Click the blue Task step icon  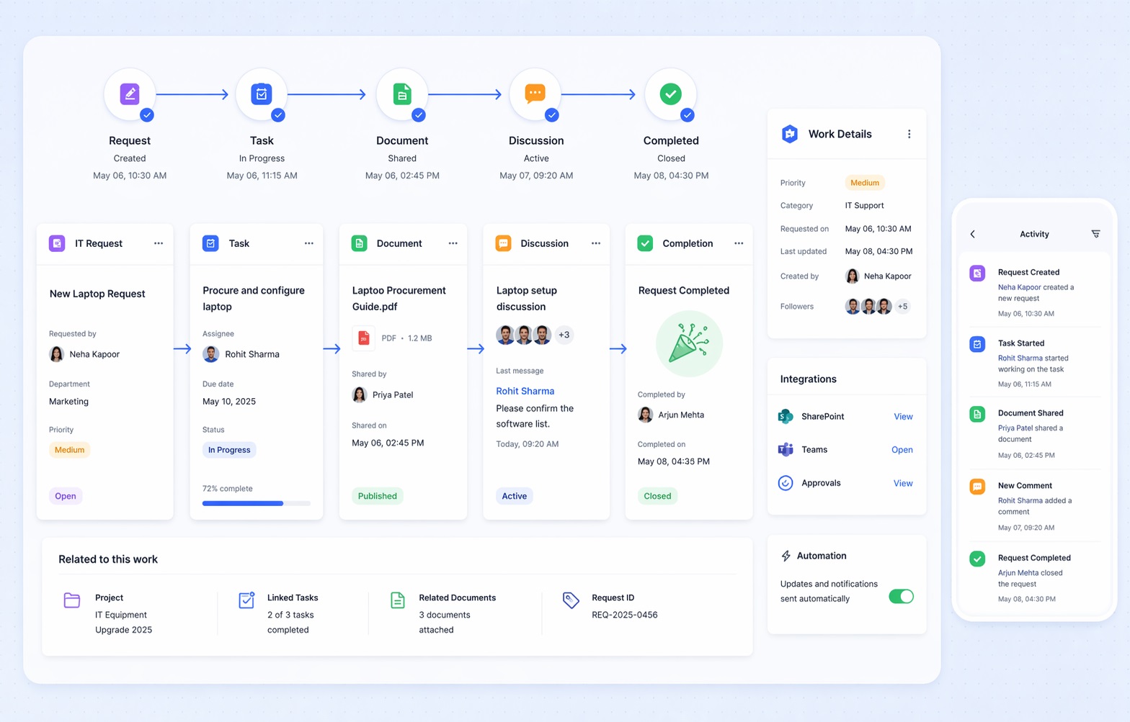click(x=262, y=94)
